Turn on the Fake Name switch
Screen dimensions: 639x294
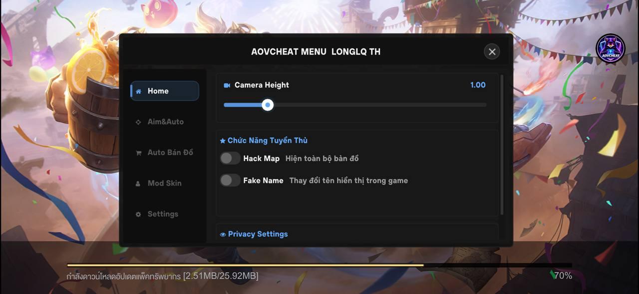(230, 180)
